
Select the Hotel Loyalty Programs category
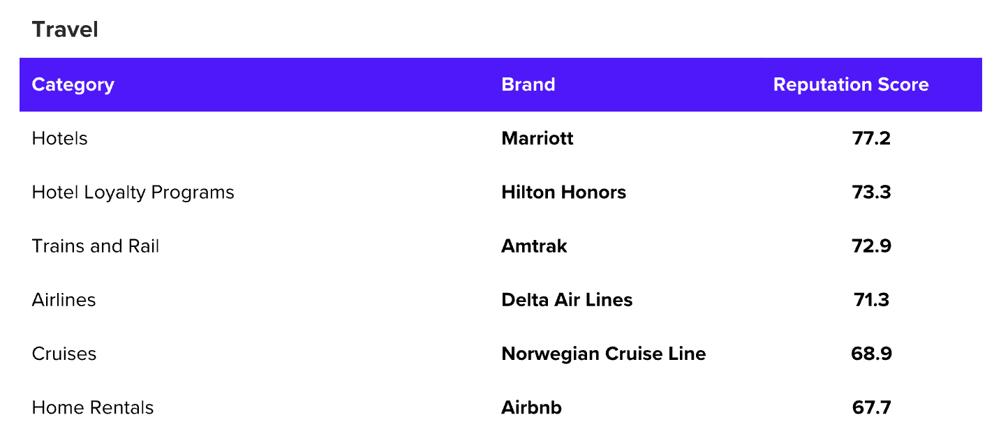pyautogui.click(x=133, y=193)
